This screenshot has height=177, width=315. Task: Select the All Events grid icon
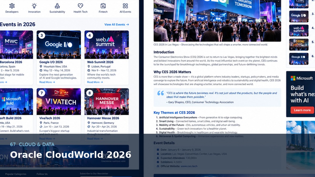125,6
